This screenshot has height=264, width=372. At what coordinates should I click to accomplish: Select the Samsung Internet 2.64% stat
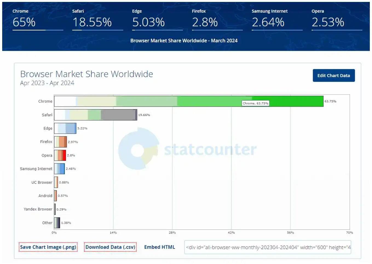[277, 19]
